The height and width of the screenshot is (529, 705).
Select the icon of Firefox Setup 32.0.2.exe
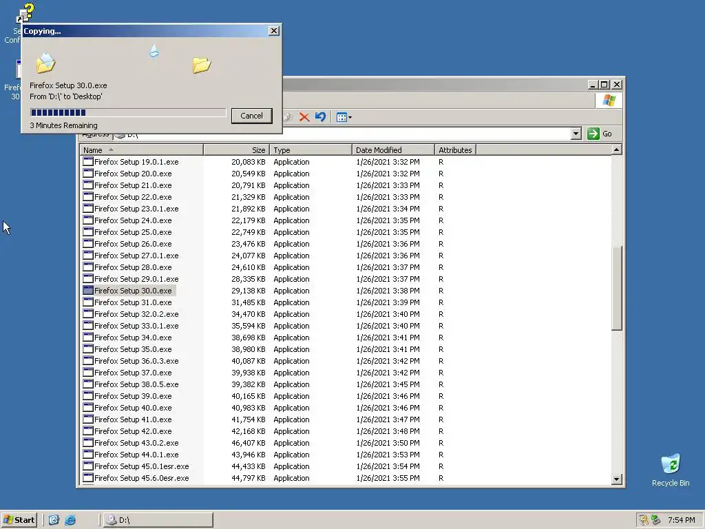88,313
